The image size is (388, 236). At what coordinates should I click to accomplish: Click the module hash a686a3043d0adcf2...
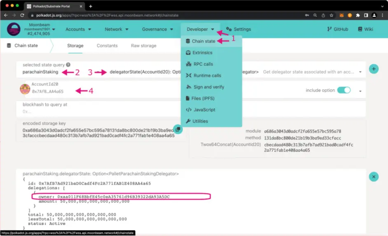point(302,131)
